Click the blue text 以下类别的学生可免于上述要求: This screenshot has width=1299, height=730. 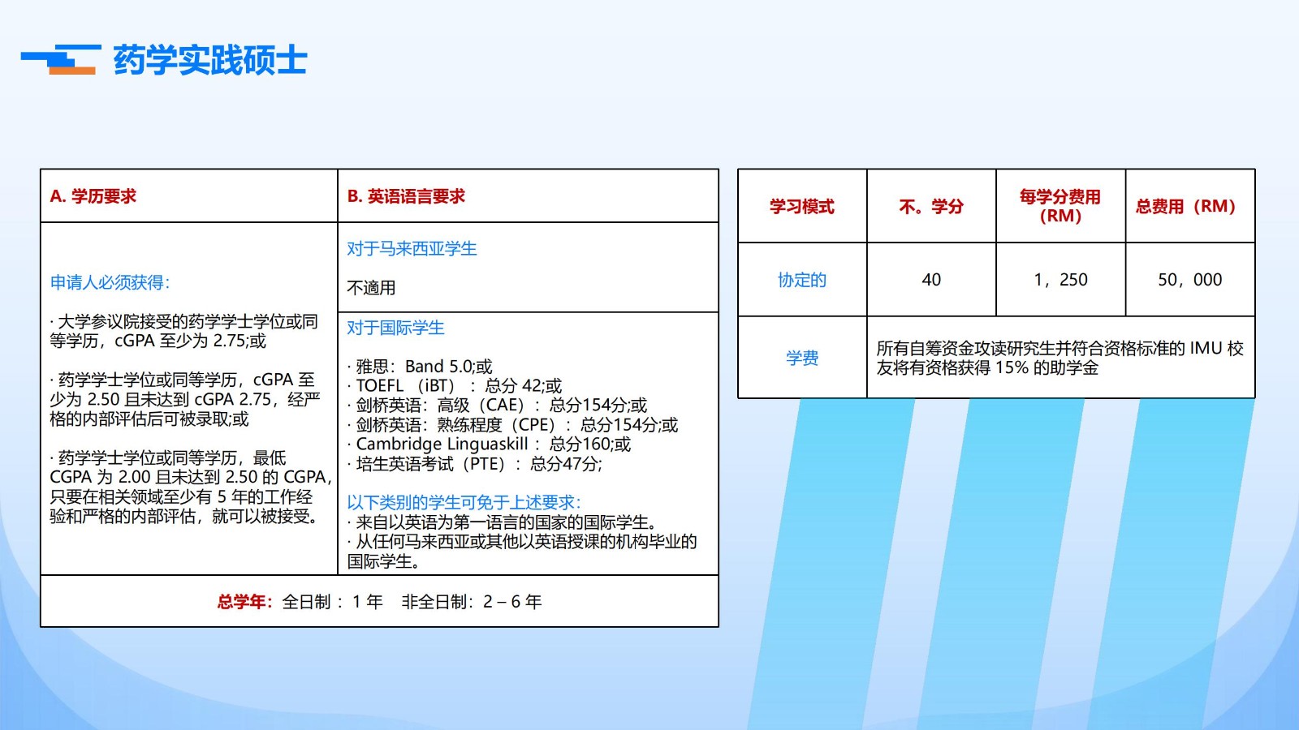click(464, 503)
